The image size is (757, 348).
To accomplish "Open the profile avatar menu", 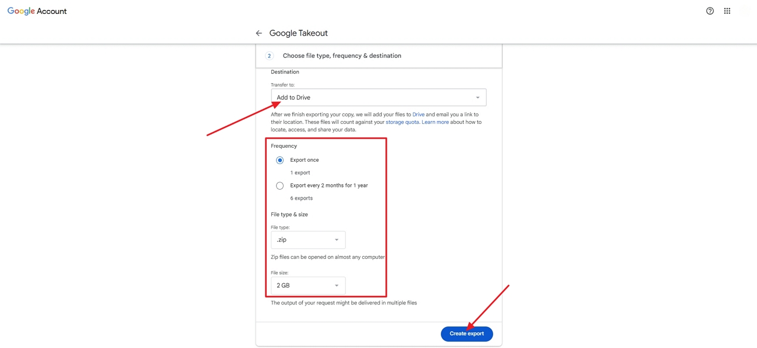I will 747,10.
